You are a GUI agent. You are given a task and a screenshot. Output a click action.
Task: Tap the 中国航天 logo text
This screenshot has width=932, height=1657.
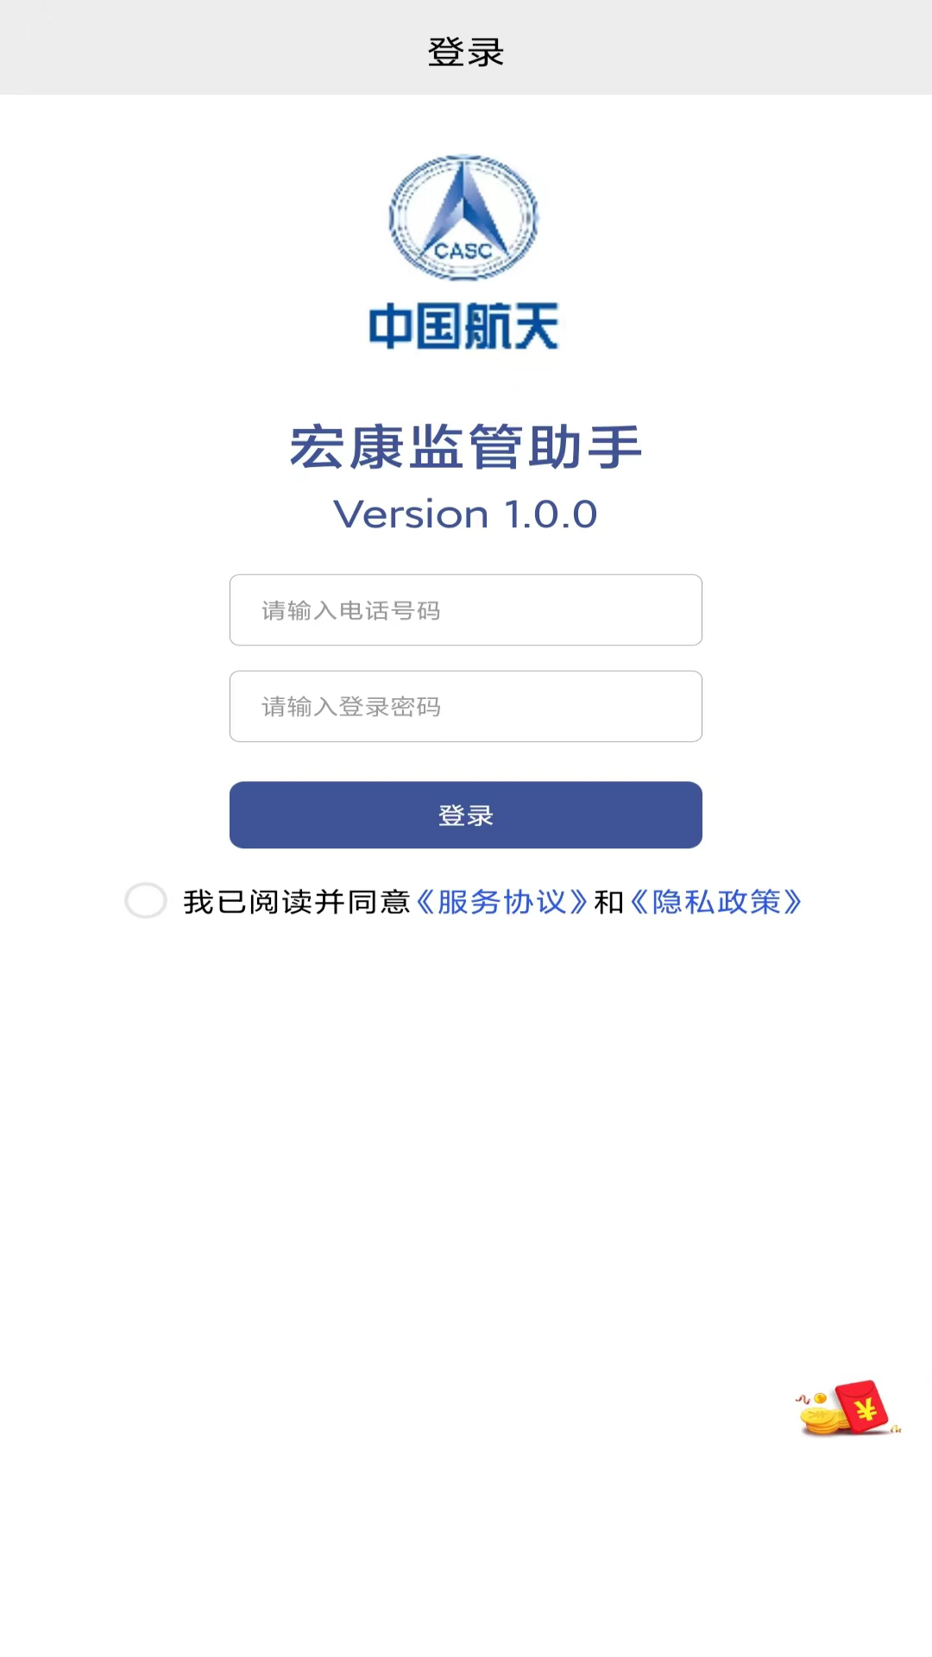point(464,325)
